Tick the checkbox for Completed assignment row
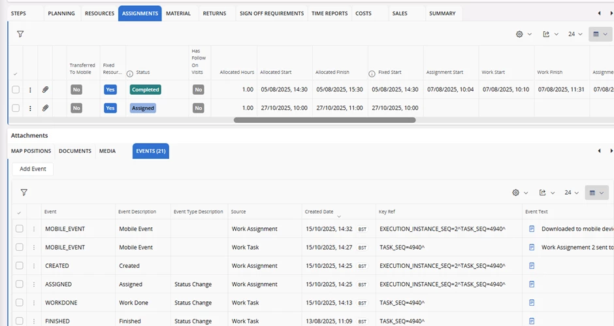The width and height of the screenshot is (614, 326). point(16,90)
